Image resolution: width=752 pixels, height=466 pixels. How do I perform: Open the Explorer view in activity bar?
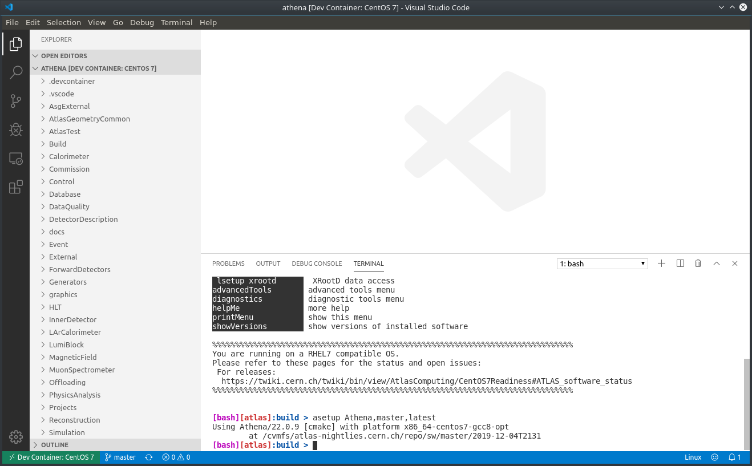pyautogui.click(x=15, y=43)
